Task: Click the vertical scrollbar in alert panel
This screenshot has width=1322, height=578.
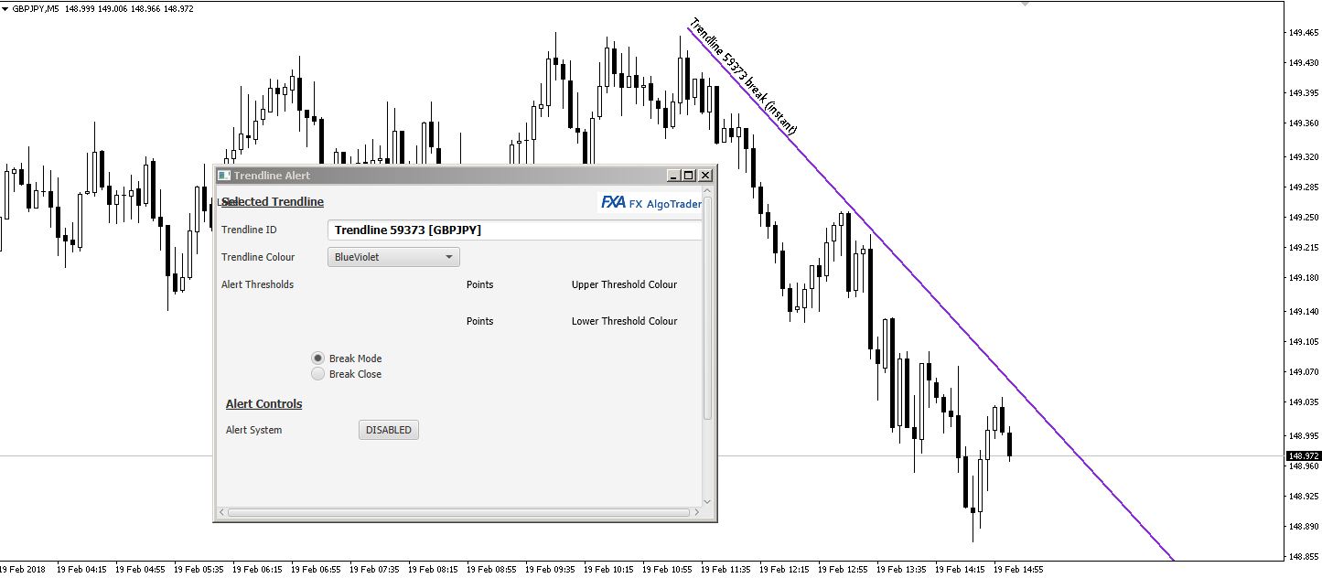Action: (707, 306)
